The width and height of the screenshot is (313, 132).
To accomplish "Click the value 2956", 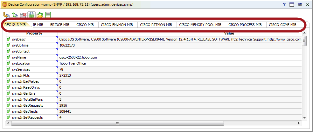I will pos(63,105).
